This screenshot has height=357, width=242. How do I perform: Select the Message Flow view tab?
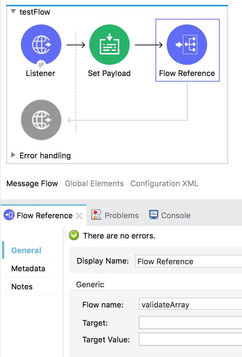point(32,183)
